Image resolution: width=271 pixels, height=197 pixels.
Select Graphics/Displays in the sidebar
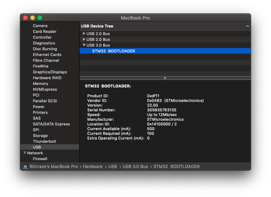(50, 72)
